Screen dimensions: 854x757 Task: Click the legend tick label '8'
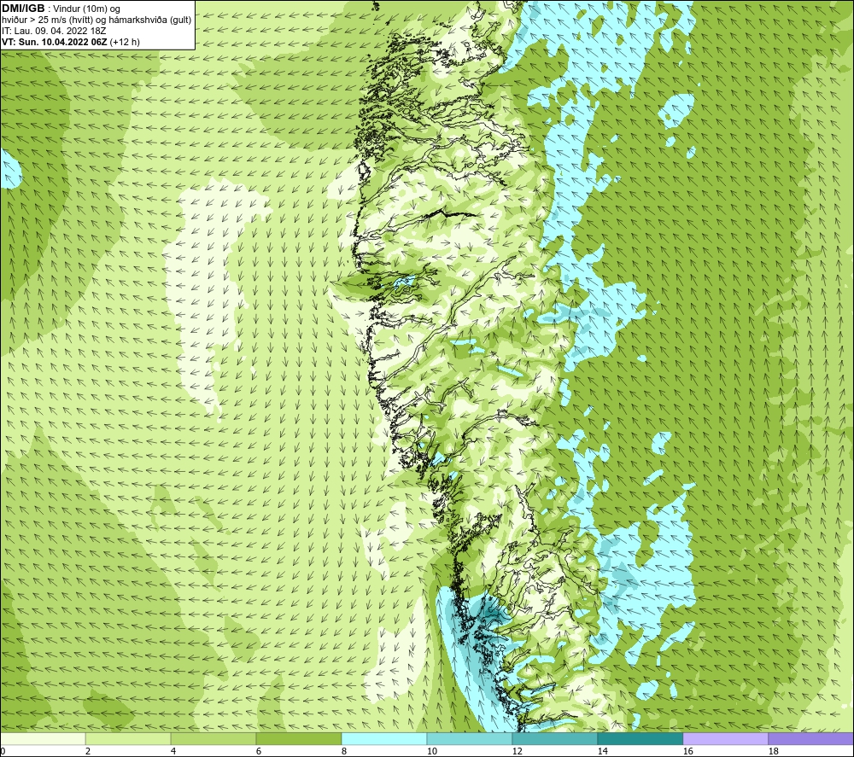344,752
